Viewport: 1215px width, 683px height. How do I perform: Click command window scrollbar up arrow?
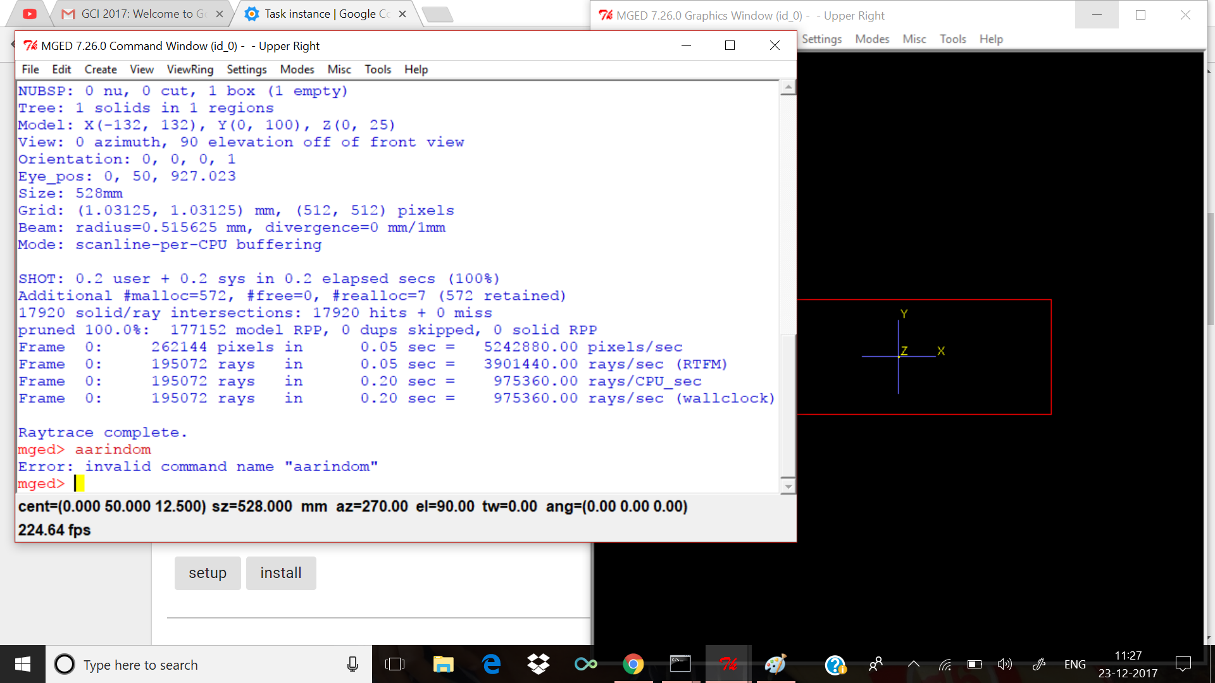[788, 87]
